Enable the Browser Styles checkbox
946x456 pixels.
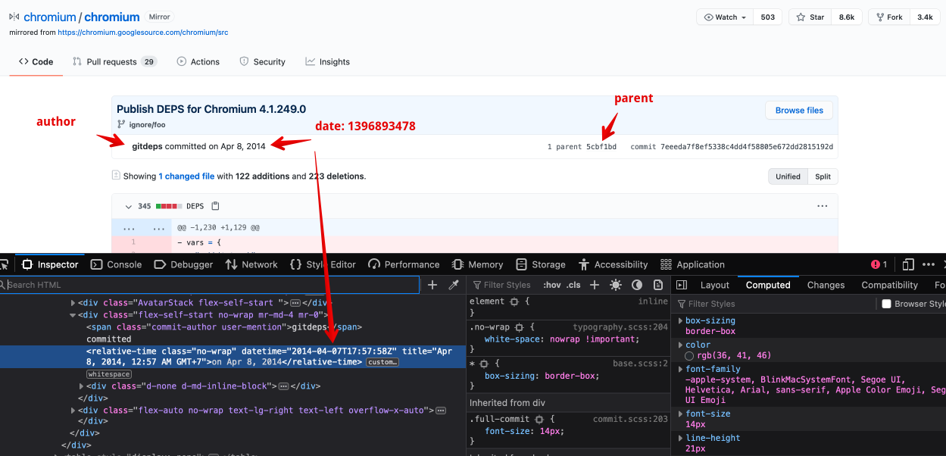(x=886, y=304)
